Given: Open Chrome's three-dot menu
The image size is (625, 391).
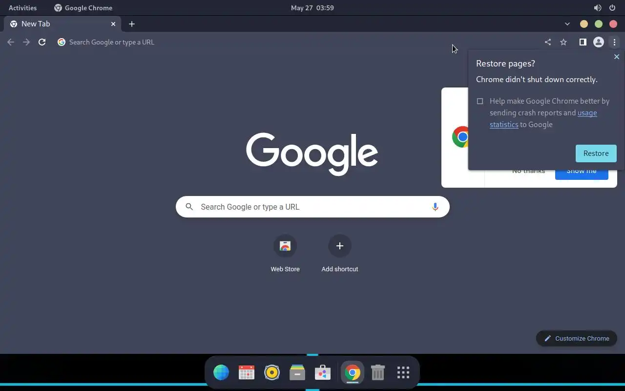Looking at the screenshot, I should point(614,42).
